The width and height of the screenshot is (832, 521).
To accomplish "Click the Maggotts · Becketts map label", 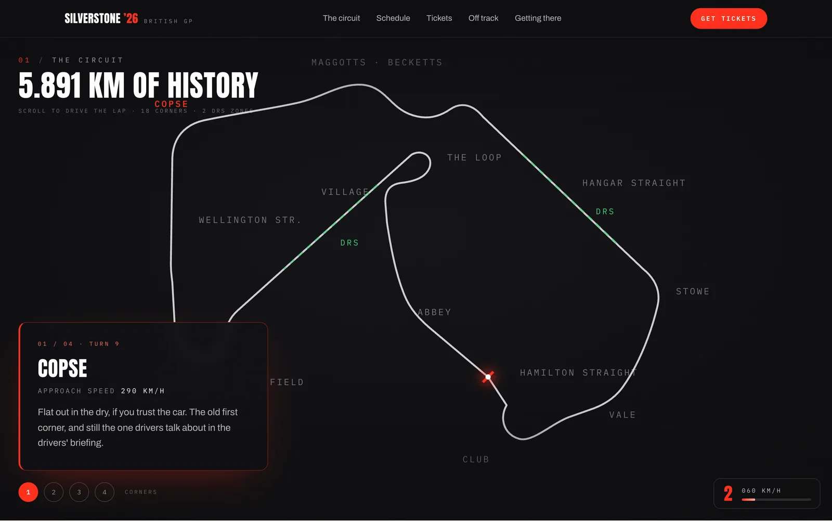I will coord(377,62).
